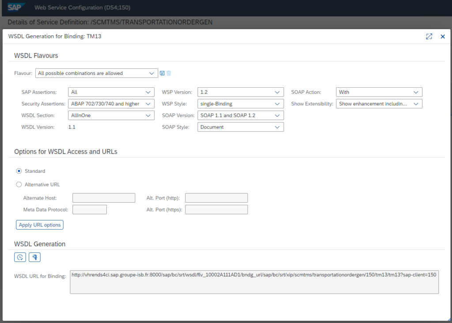This screenshot has width=452, height=323.
Task: Select the Alternative URL radio option
Action: tap(19, 185)
